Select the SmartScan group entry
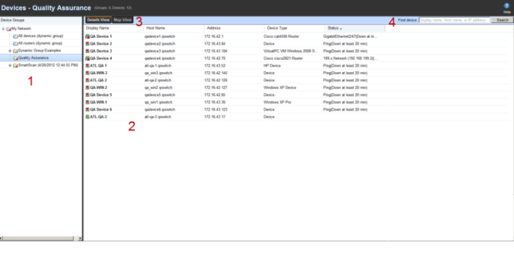Image resolution: width=514 pixels, height=254 pixels. (48, 65)
